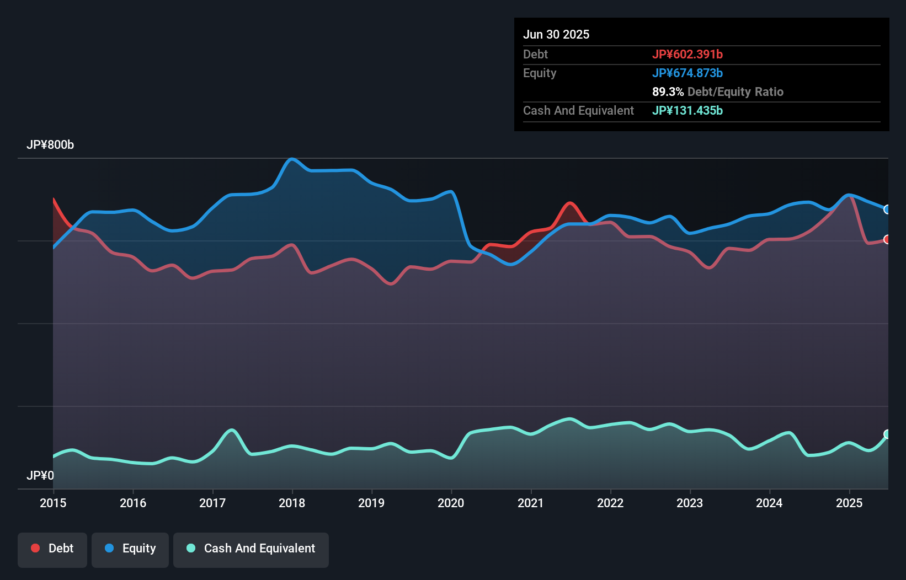Jump to the 2023 axis label

pyautogui.click(x=690, y=503)
